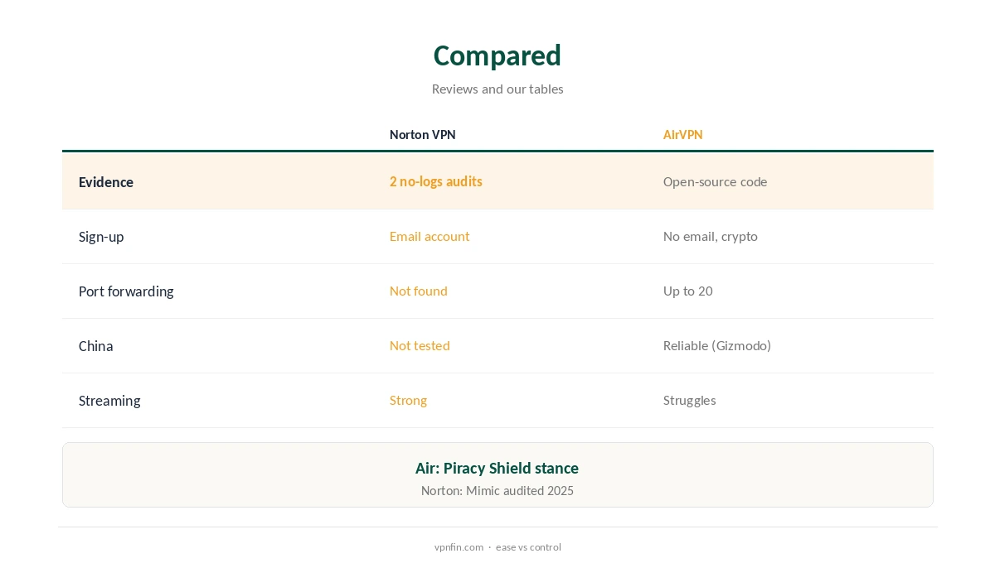Click the 'Up to 20' cell
The height and width of the screenshot is (563, 995).
pos(687,291)
